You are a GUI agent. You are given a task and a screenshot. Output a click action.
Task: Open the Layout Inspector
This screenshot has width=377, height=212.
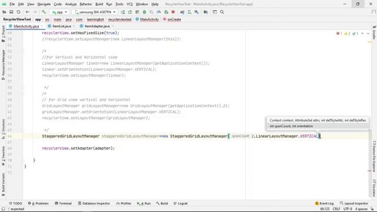click(354, 203)
